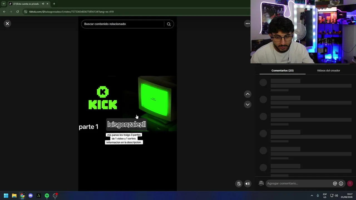Click the Kick logo in video

(x=103, y=98)
